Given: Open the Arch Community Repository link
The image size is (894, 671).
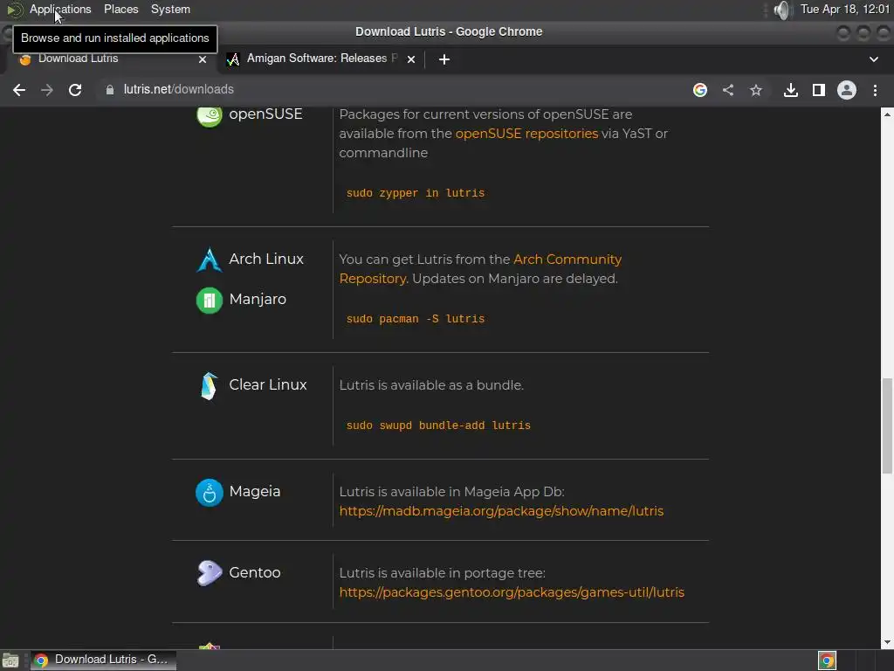Looking at the screenshot, I should click(x=480, y=269).
